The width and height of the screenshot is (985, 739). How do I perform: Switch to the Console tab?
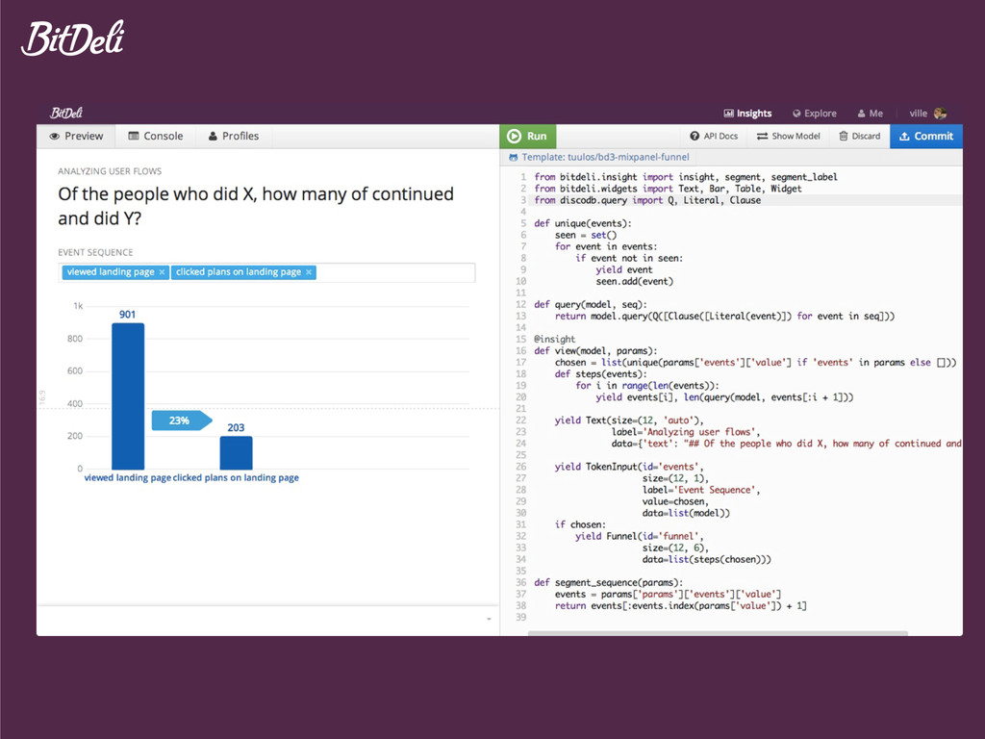[156, 137]
